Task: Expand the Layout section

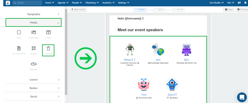Action: [34, 80]
